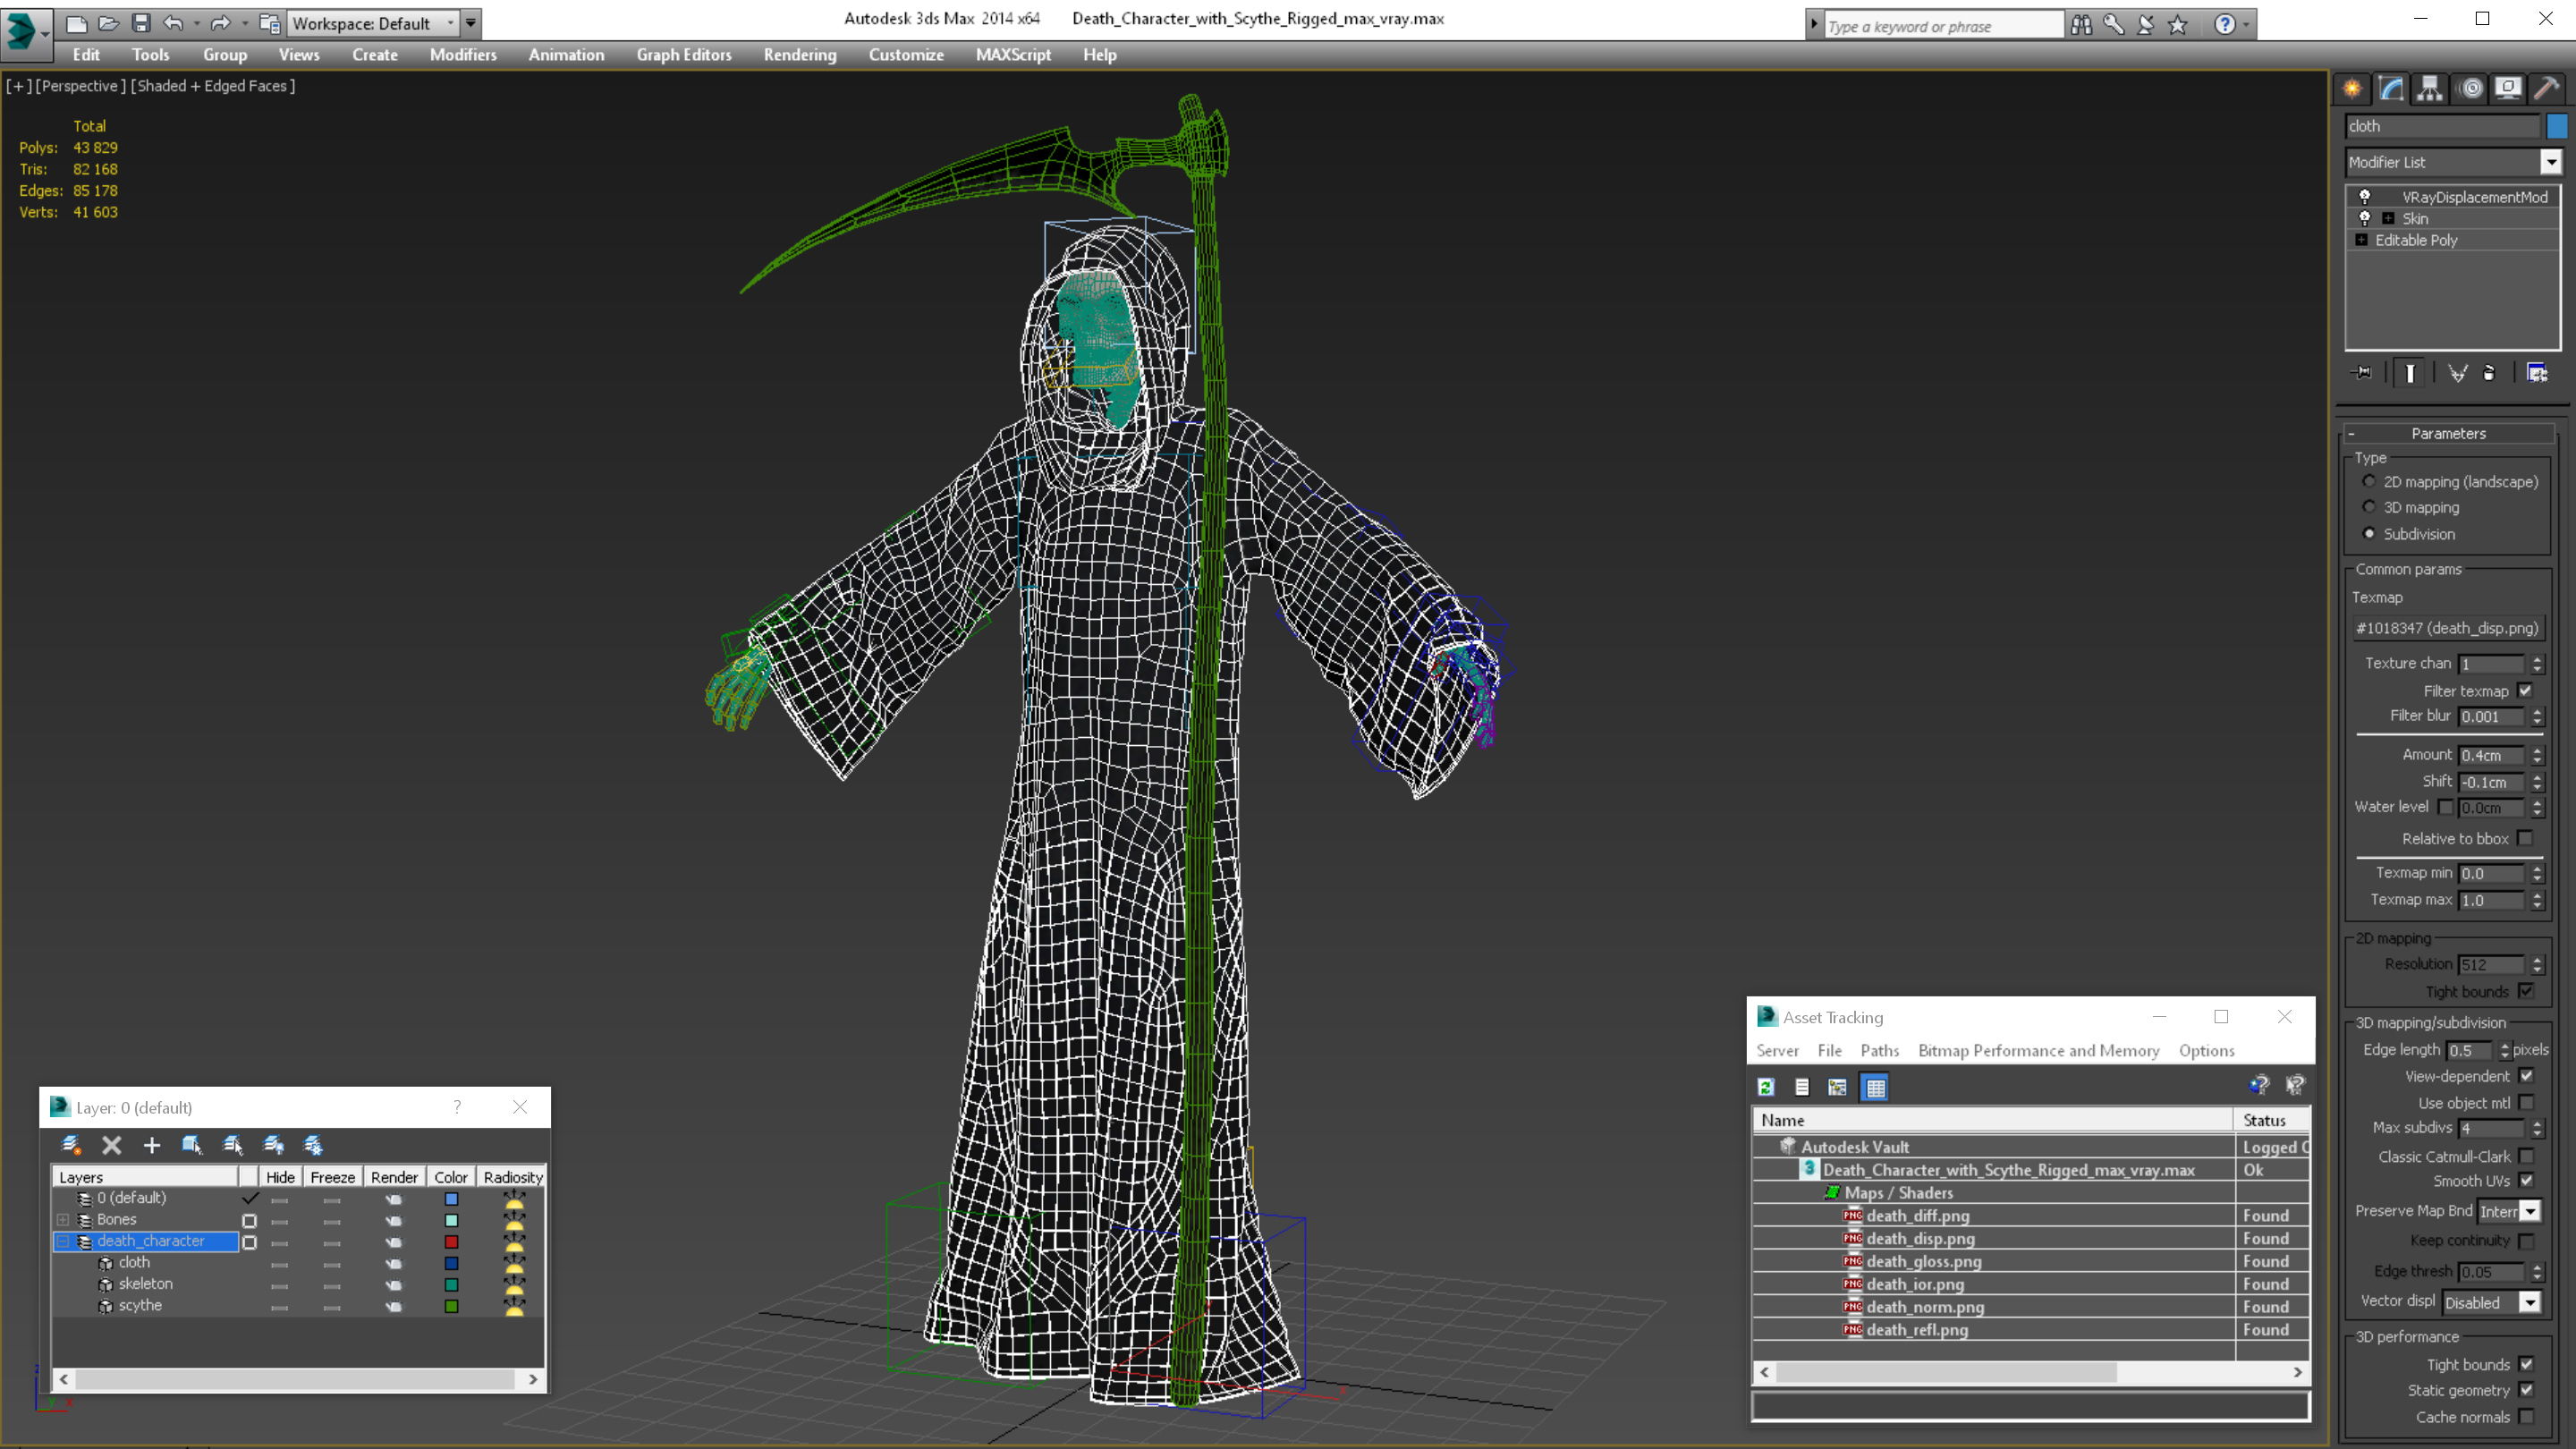Open the Vector displ Disabled dropdown
This screenshot has height=1449, width=2576.
(2530, 1302)
